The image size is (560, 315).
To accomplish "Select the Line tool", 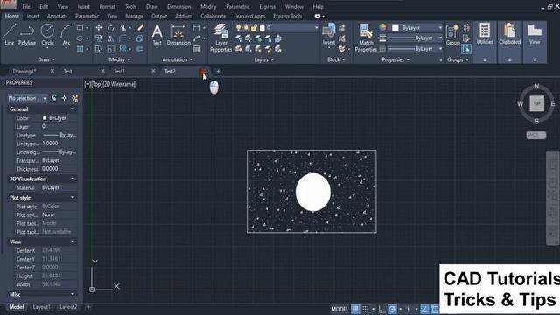I will click(10, 35).
